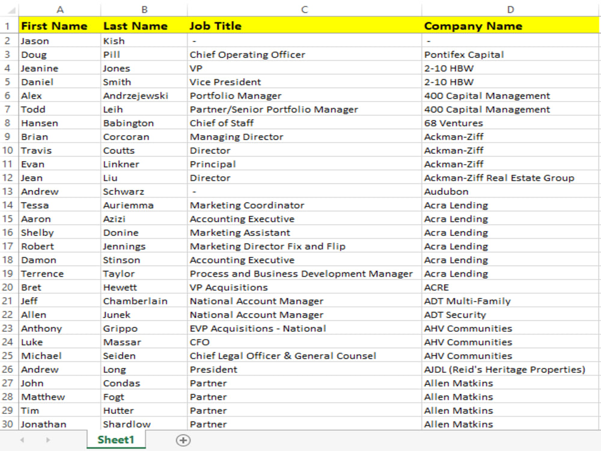Select the 'Pontifex Capital' cell

pos(510,55)
